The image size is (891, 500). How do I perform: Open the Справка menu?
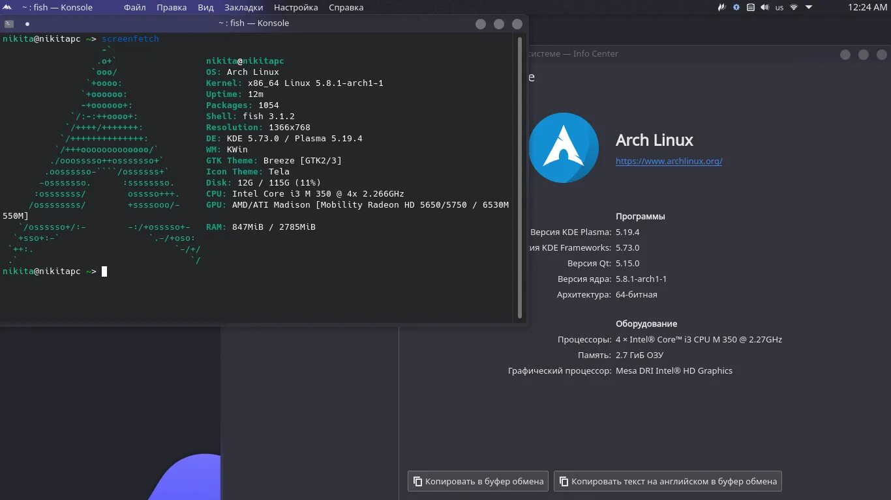coord(346,8)
